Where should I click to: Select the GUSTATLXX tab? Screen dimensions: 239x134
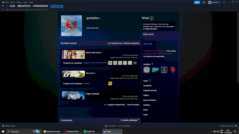tap(57, 6)
